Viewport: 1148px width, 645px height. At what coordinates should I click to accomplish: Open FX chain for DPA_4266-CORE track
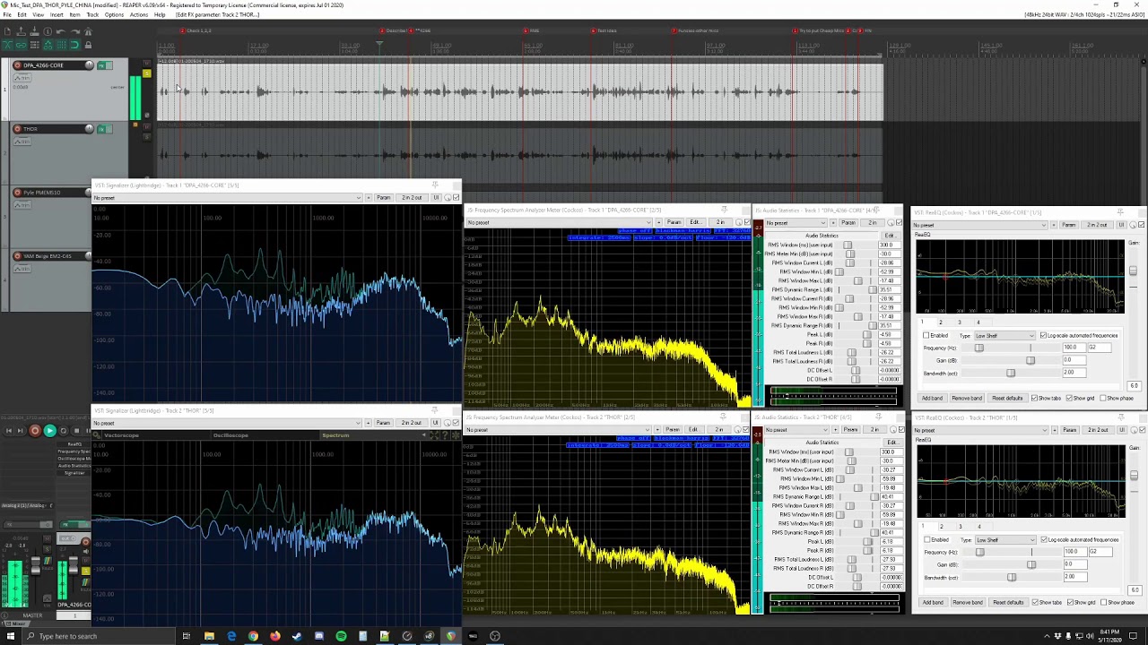[100, 65]
